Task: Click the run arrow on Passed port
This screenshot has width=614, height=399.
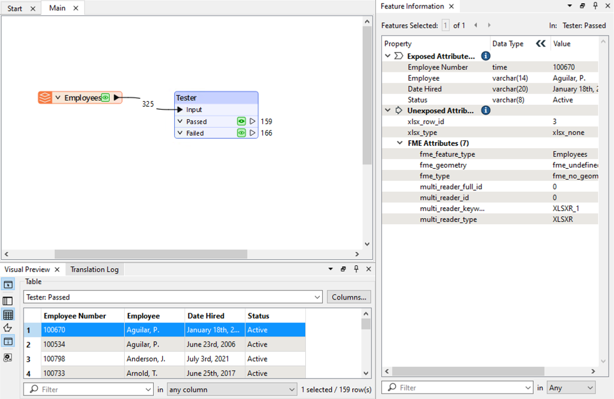Action: click(x=253, y=121)
